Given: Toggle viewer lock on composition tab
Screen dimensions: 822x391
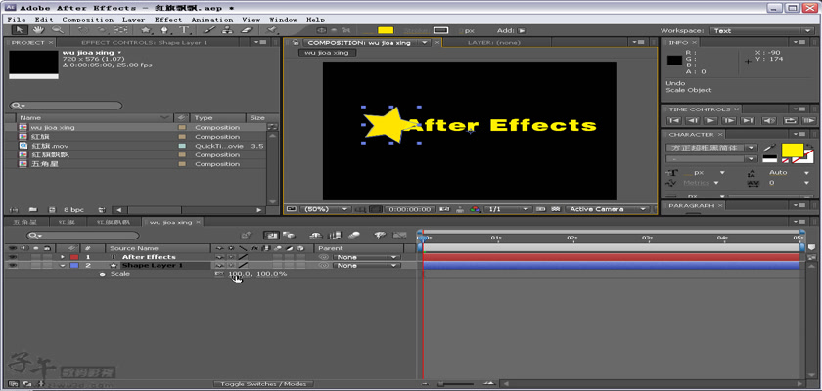Looking at the screenshot, I should pyautogui.click(x=296, y=42).
